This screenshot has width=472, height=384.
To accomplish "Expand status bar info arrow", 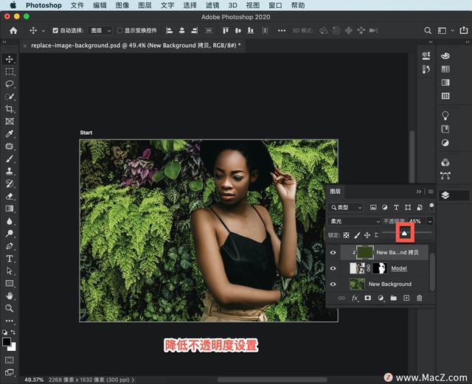I will click(x=133, y=380).
